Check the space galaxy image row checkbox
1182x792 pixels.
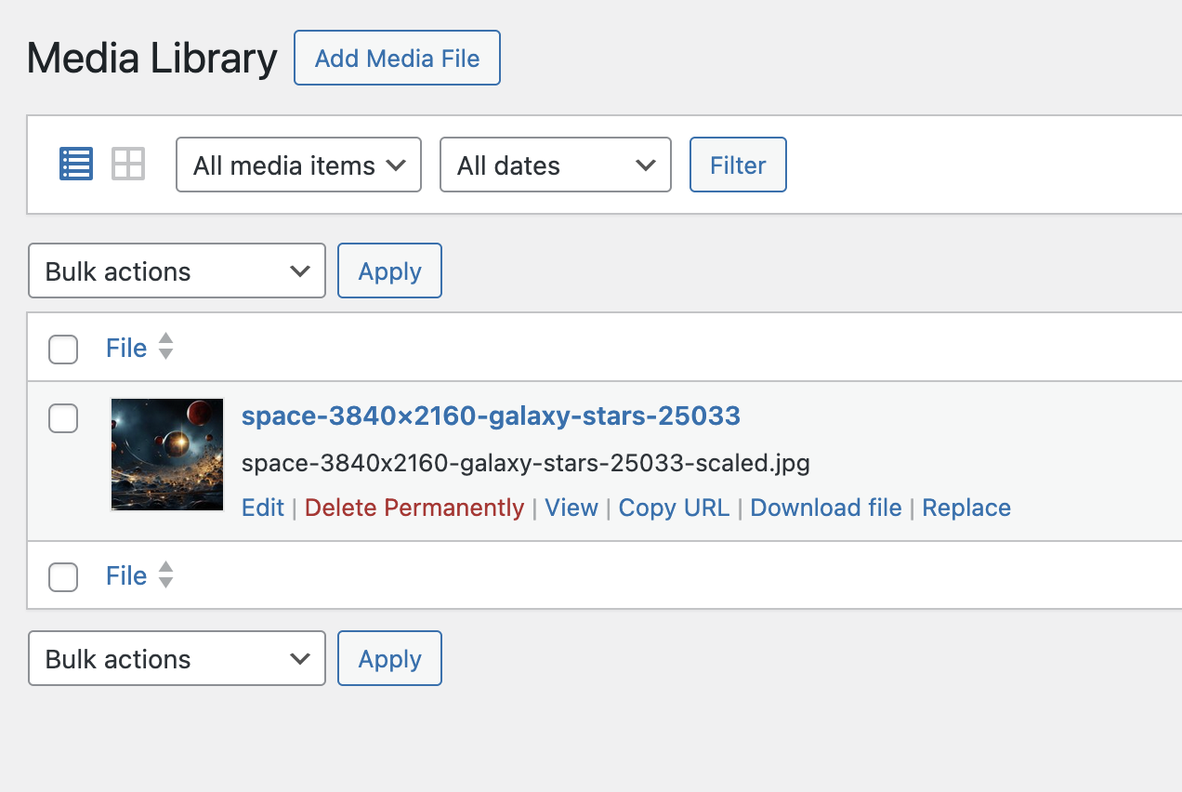pyautogui.click(x=63, y=418)
